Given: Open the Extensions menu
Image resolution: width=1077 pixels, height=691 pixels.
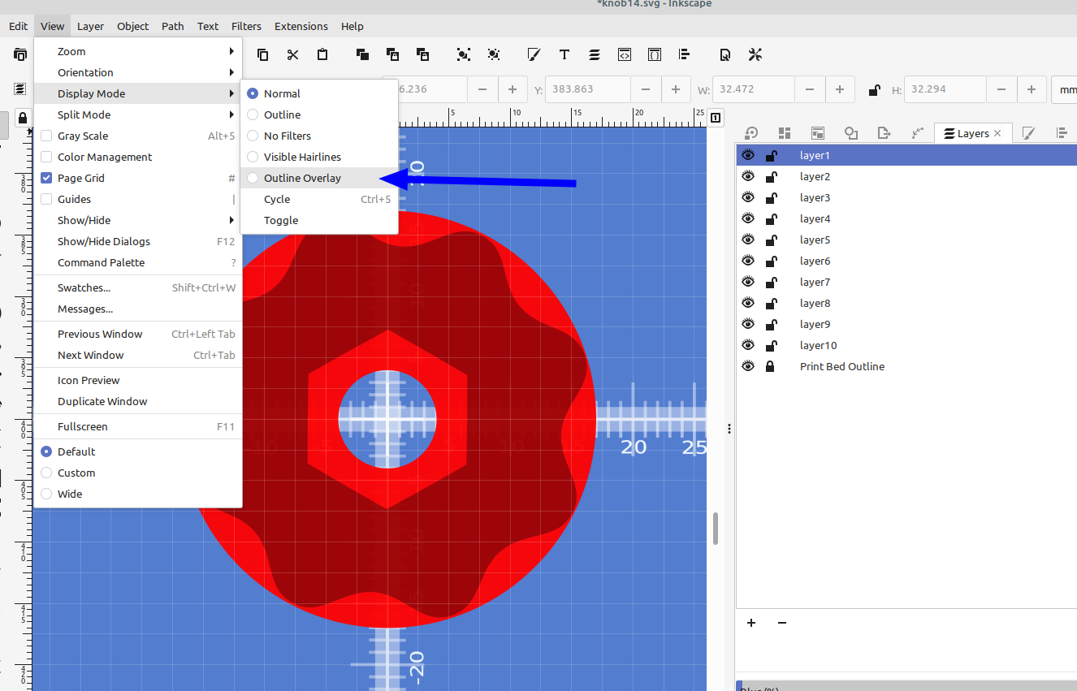Looking at the screenshot, I should (301, 26).
